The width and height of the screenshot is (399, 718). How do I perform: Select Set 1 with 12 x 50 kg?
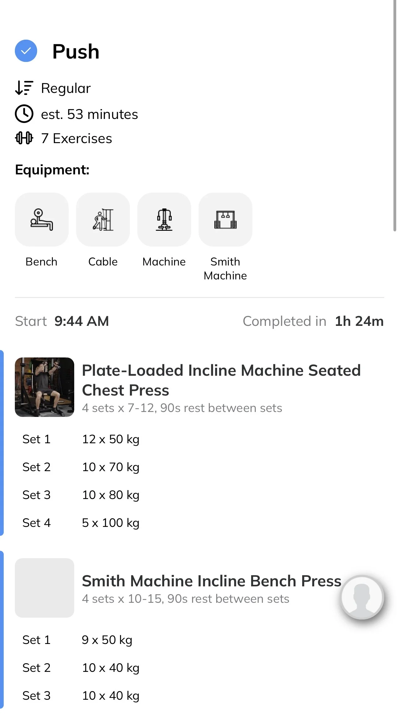(81, 439)
